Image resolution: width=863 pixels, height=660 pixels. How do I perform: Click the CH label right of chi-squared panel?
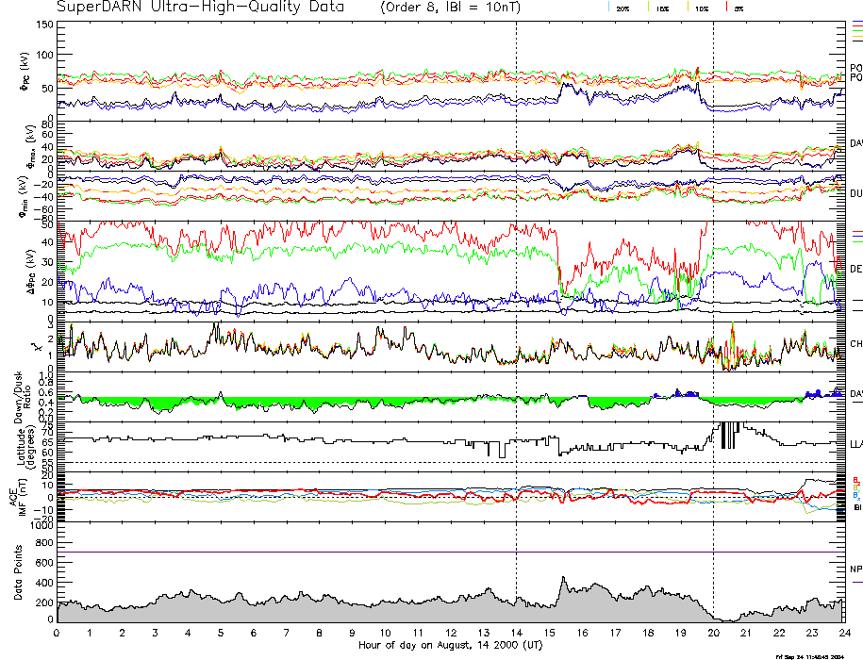click(x=855, y=344)
